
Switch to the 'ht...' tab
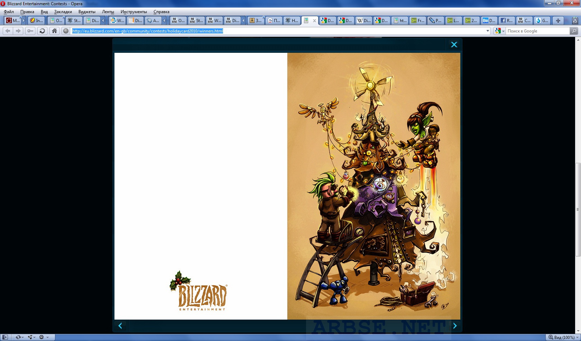[400, 21]
